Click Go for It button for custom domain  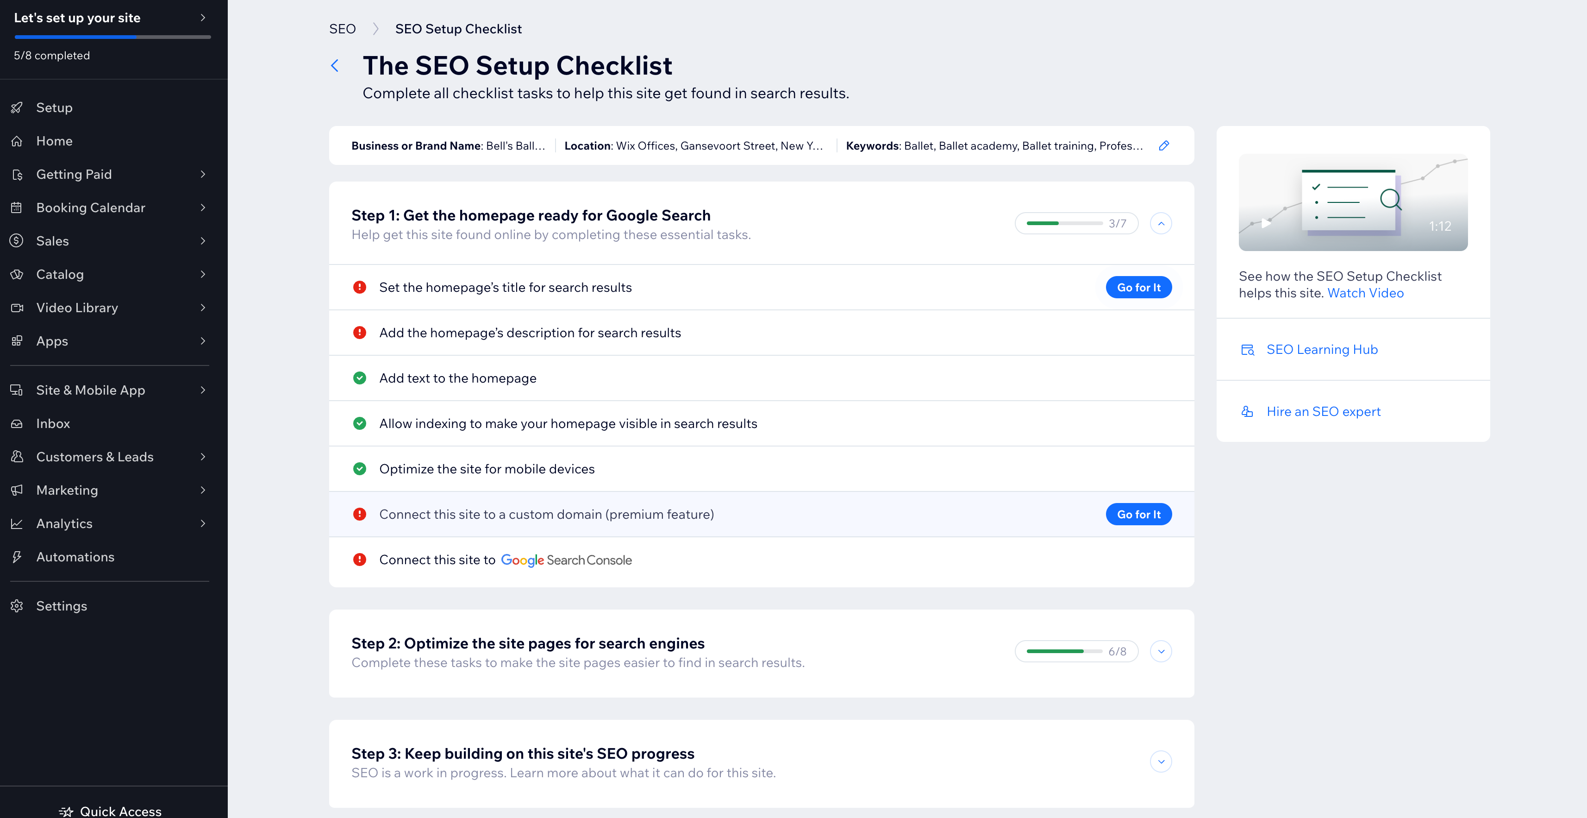[x=1139, y=513]
